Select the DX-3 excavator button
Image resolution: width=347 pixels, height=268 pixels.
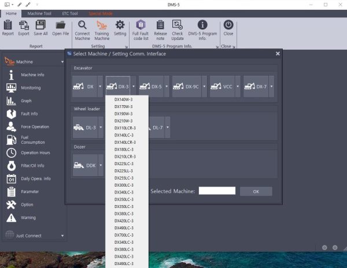click(118, 87)
